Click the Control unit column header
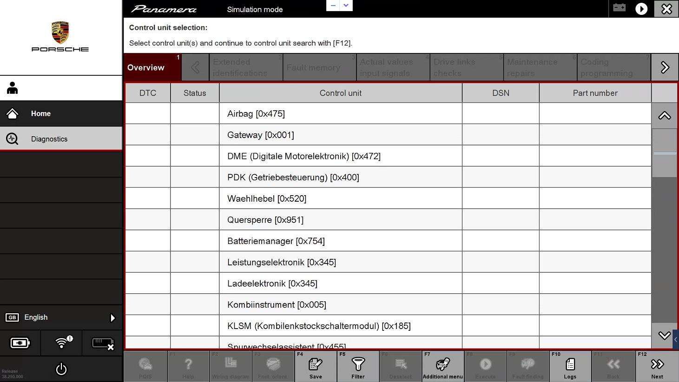 [341, 93]
